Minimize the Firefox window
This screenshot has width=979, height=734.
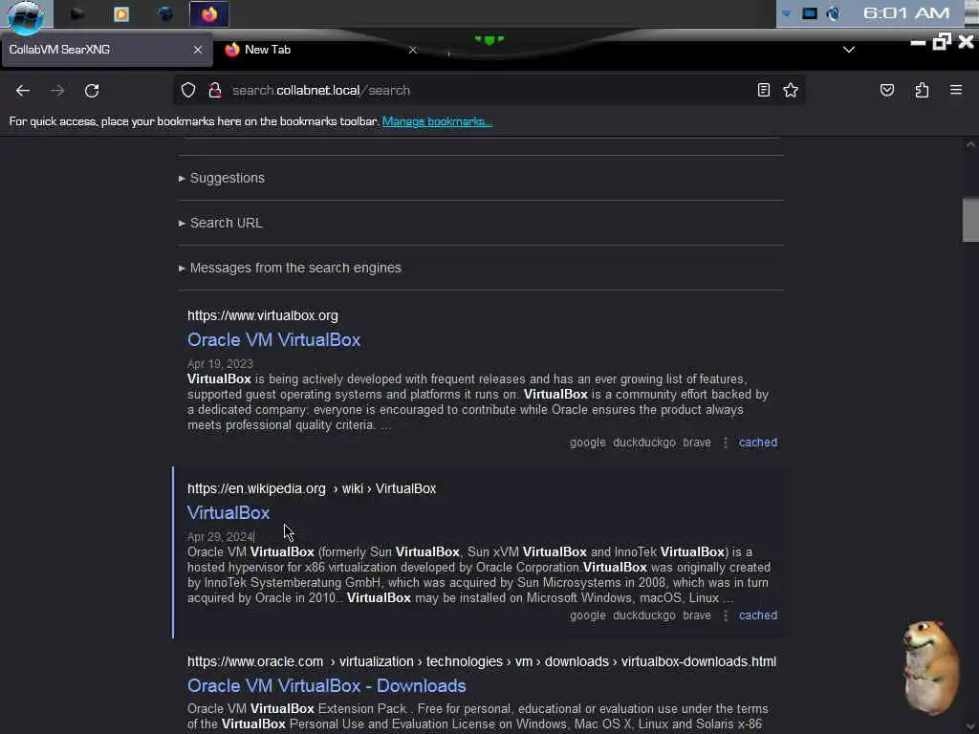tap(918, 42)
